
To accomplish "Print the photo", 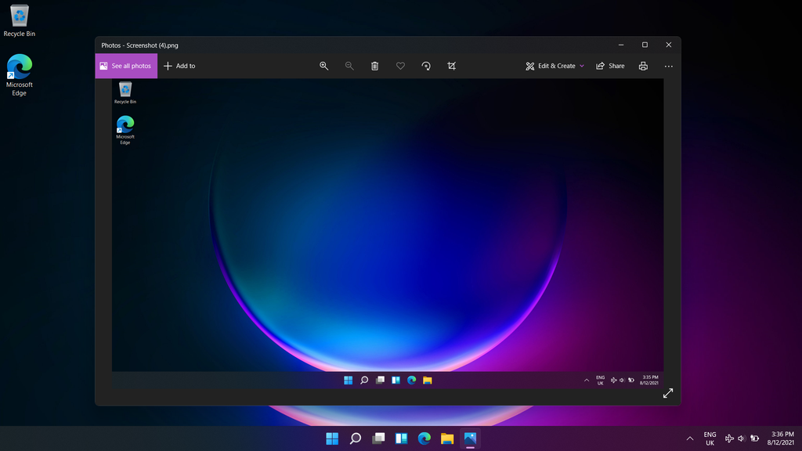I will click(x=642, y=66).
